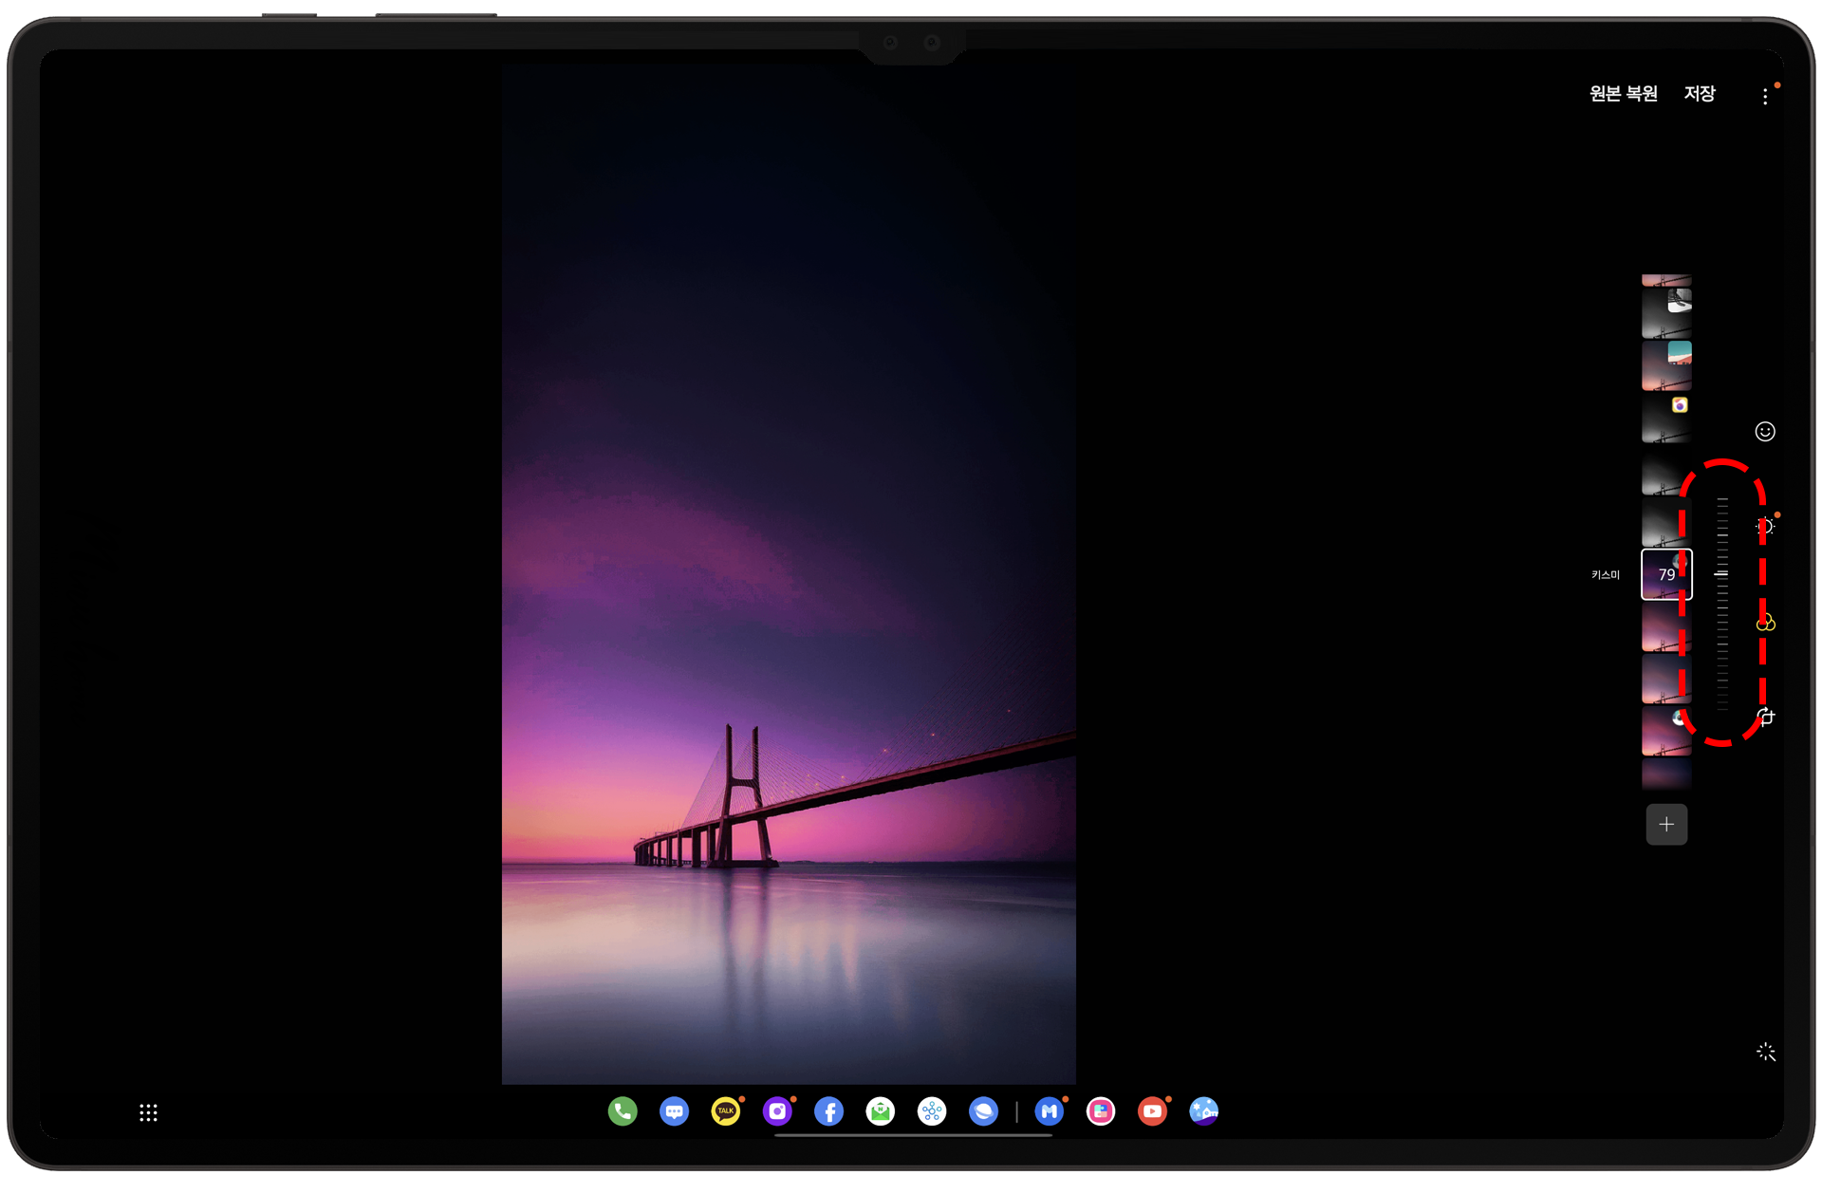Select the yellow filters icon
Image resolution: width=1822 pixels, height=1194 pixels.
click(x=1764, y=623)
